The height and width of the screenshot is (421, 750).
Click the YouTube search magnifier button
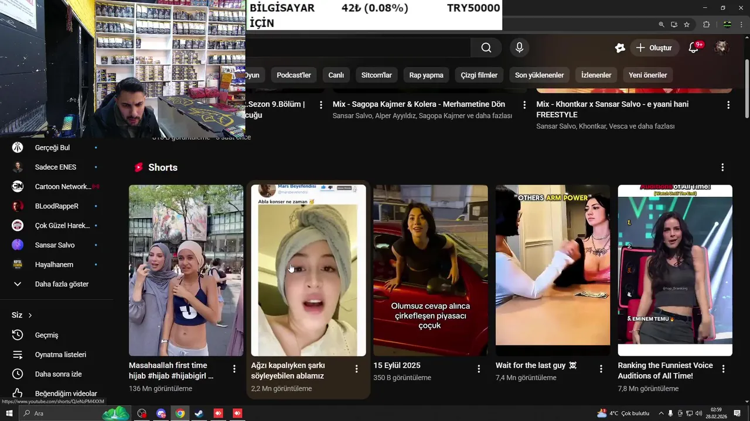pos(486,48)
